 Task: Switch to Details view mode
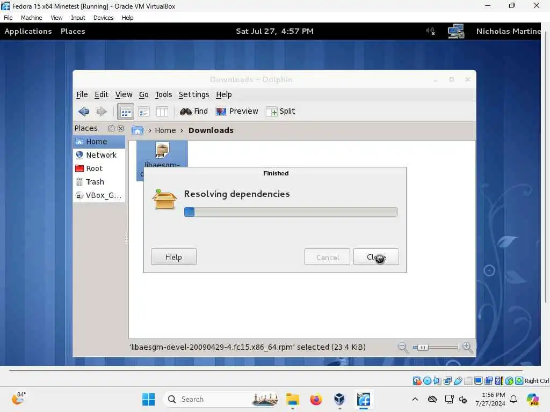click(144, 112)
